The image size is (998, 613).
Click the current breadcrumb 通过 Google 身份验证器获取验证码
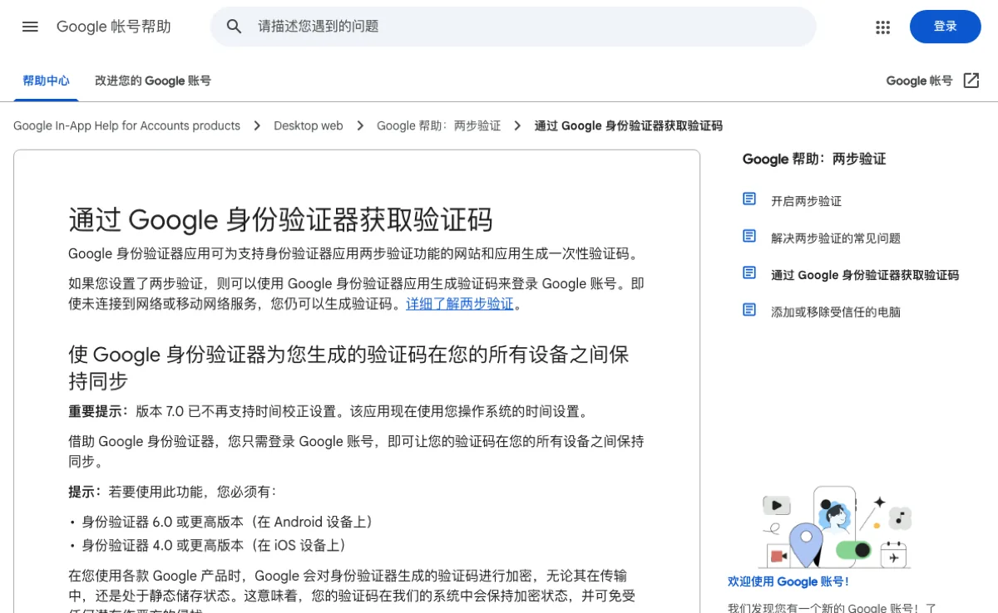coord(629,125)
